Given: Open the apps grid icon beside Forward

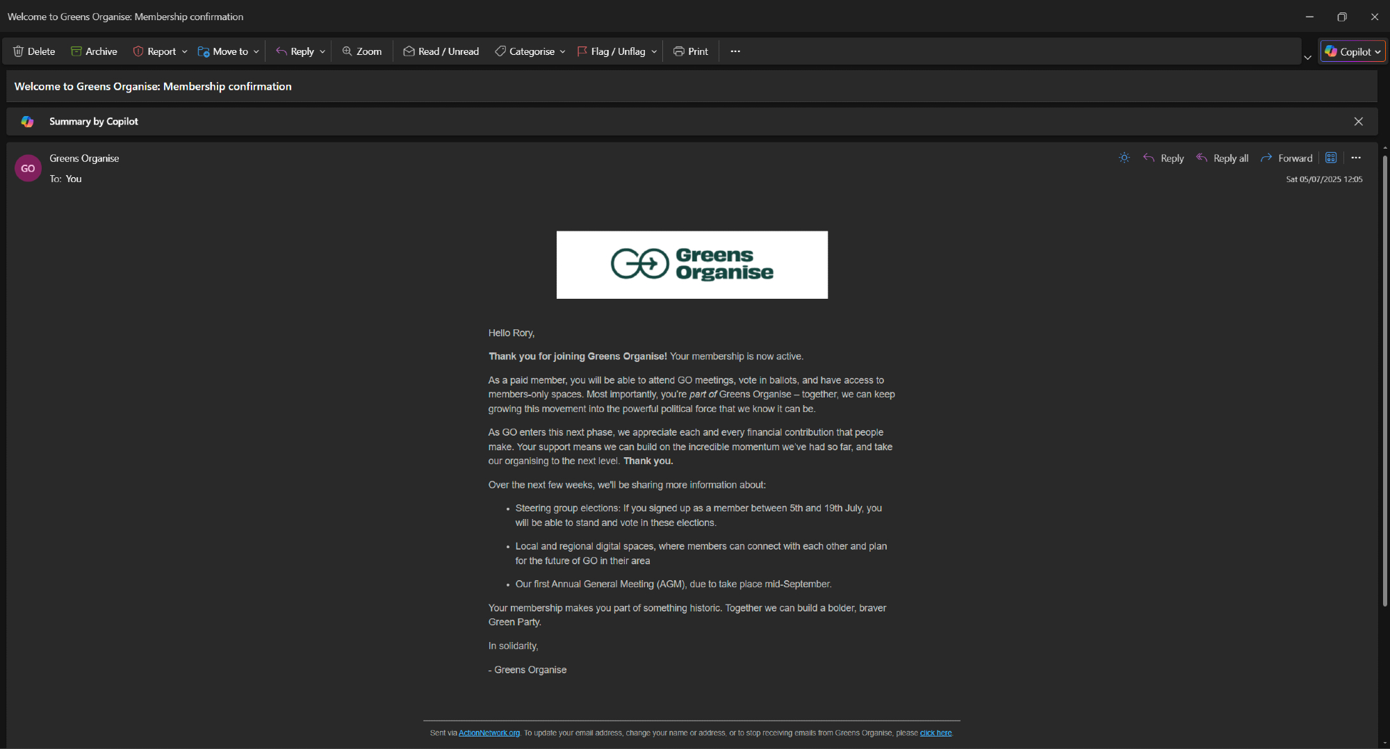Looking at the screenshot, I should pos(1331,158).
